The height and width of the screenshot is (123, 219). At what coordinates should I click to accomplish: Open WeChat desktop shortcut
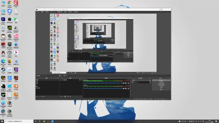click(16, 20)
